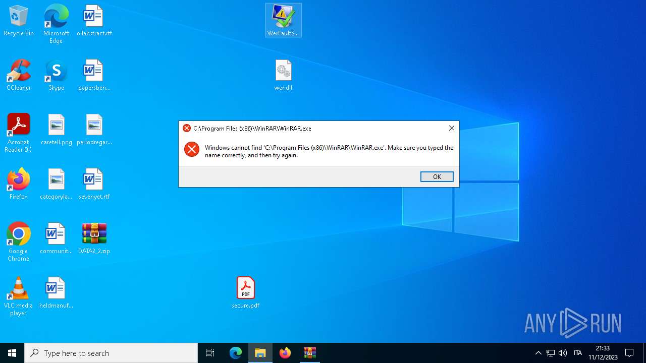Screen dimensions: 646x363
Task: Select the communit... Word document icon
Action: (56, 238)
